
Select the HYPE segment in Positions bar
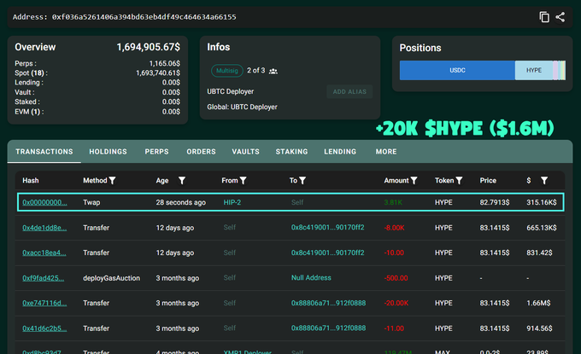tap(534, 70)
